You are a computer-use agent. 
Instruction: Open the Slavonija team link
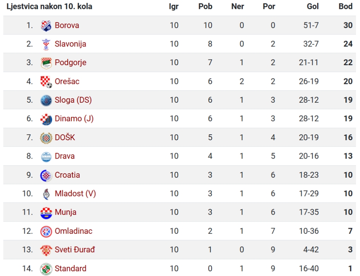click(x=70, y=44)
